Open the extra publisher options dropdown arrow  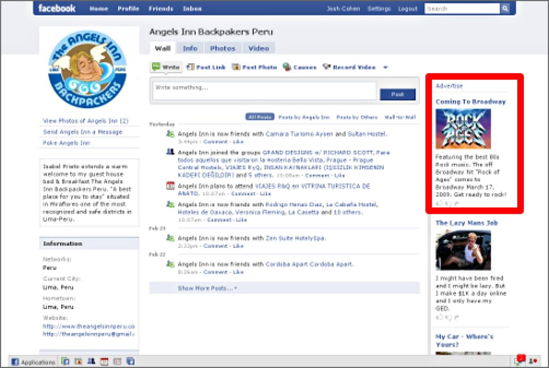tap(386, 67)
